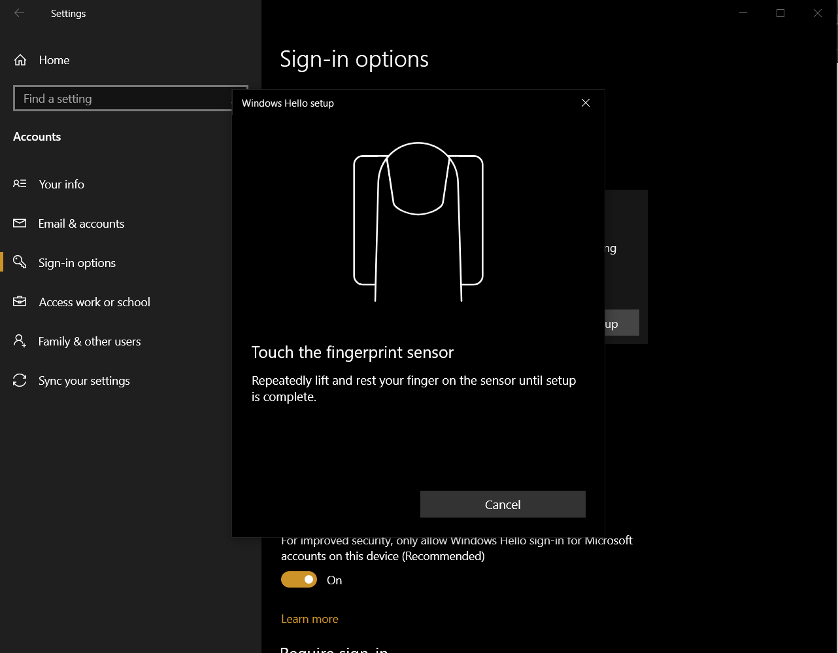Switch to the Sync your settings page
The width and height of the screenshot is (838, 653).
point(84,380)
